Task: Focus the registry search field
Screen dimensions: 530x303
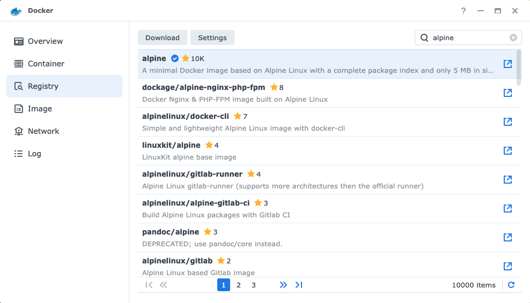Action: [x=467, y=37]
